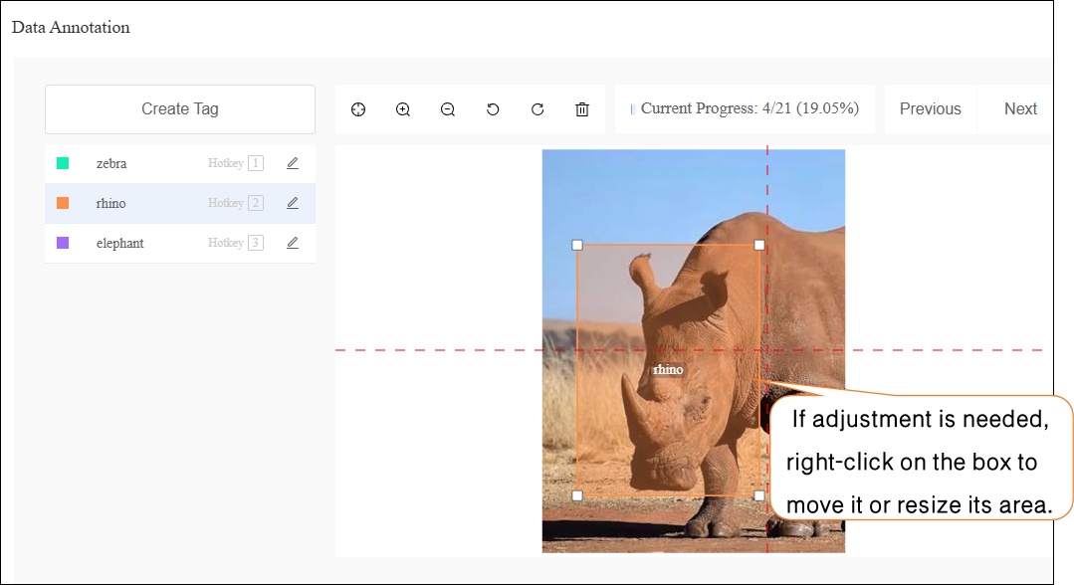This screenshot has height=585, width=1074.
Task: Select the elephant tag in the list
Action: pos(119,243)
